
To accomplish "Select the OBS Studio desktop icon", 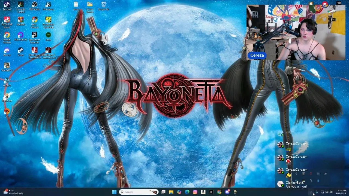I will 34,6.
